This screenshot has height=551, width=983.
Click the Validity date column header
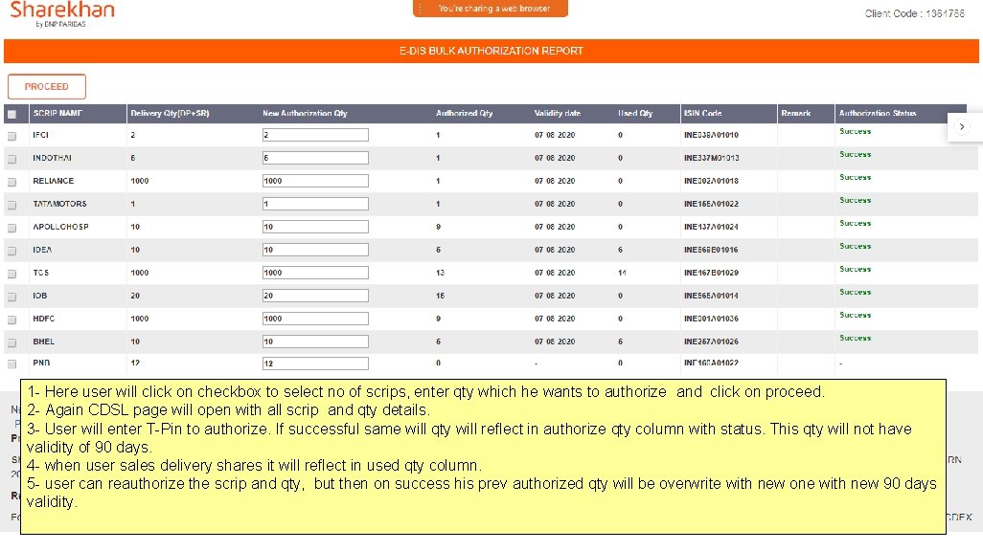pos(558,113)
